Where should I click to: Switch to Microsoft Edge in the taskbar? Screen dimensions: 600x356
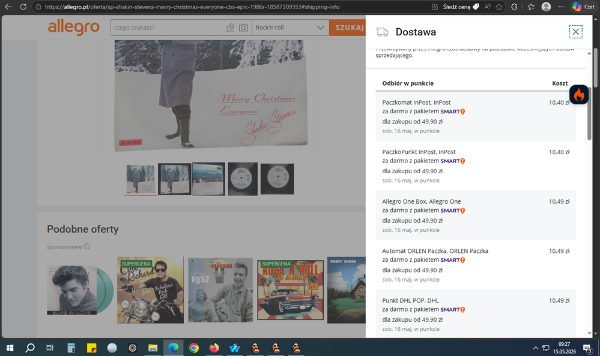click(174, 348)
